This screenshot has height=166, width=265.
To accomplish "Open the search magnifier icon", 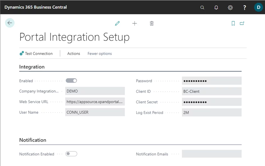I will coord(202,8).
